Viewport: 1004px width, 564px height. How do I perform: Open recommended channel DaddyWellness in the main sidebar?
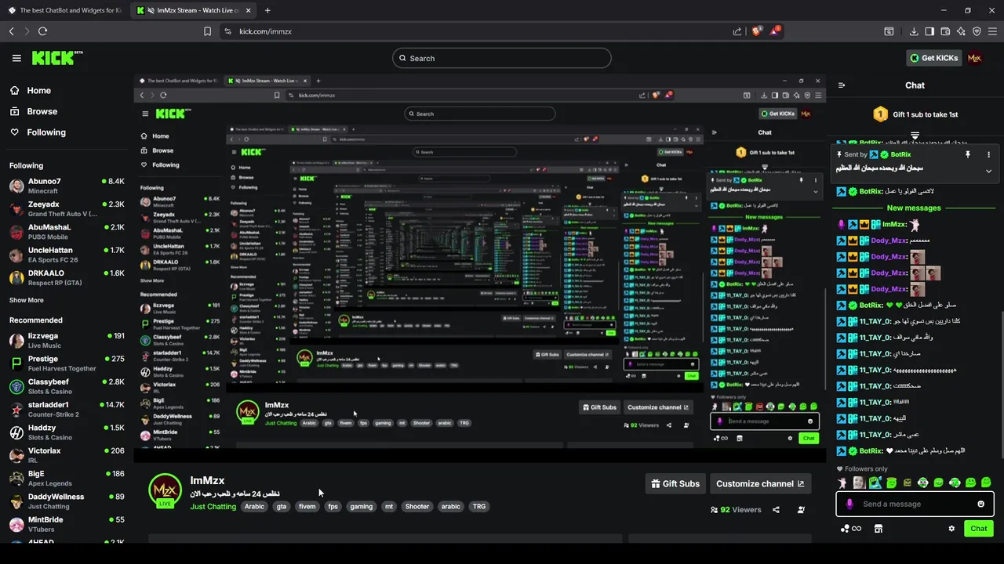[x=67, y=501]
